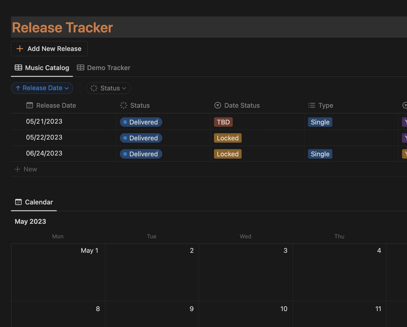Click the Type column header
407x327 pixels.
click(321, 105)
